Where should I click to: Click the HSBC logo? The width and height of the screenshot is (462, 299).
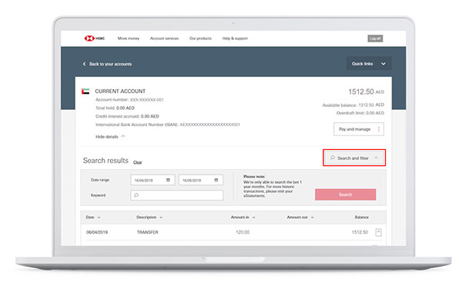tap(94, 38)
